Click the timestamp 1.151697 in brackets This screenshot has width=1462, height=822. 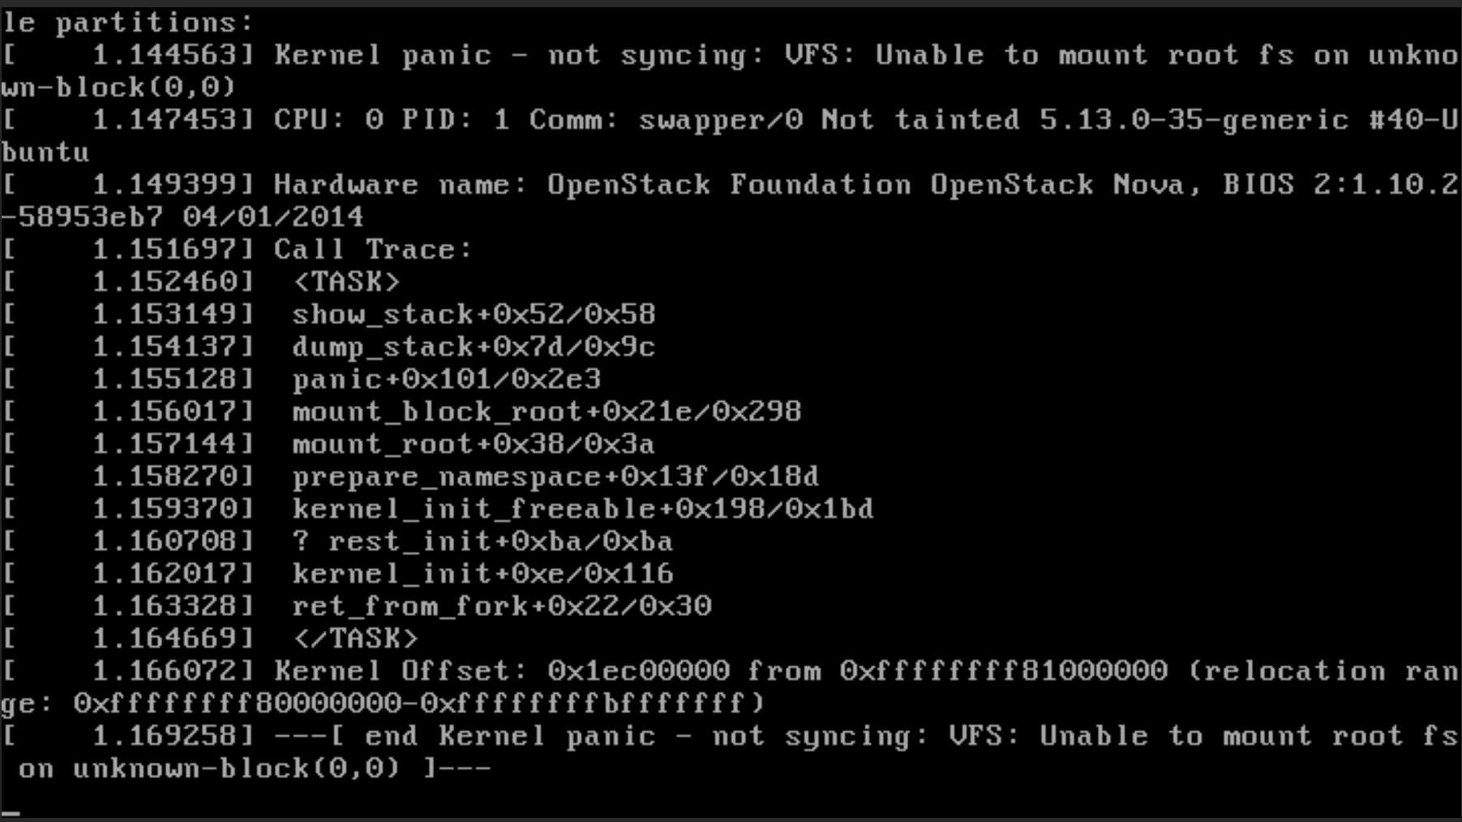point(172,250)
